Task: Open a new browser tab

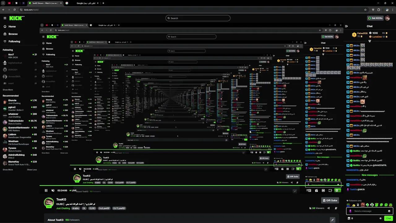Action: click(x=103, y=3)
